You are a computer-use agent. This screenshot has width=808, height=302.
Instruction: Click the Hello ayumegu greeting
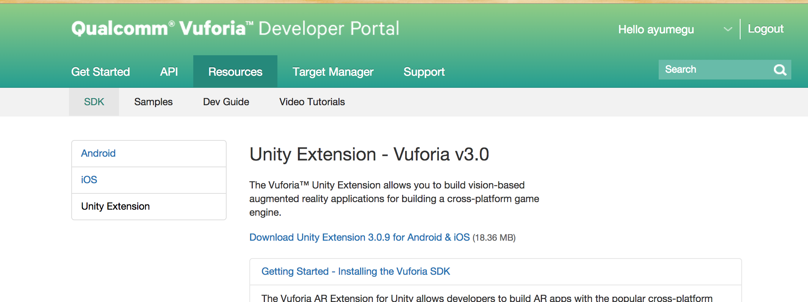point(656,29)
